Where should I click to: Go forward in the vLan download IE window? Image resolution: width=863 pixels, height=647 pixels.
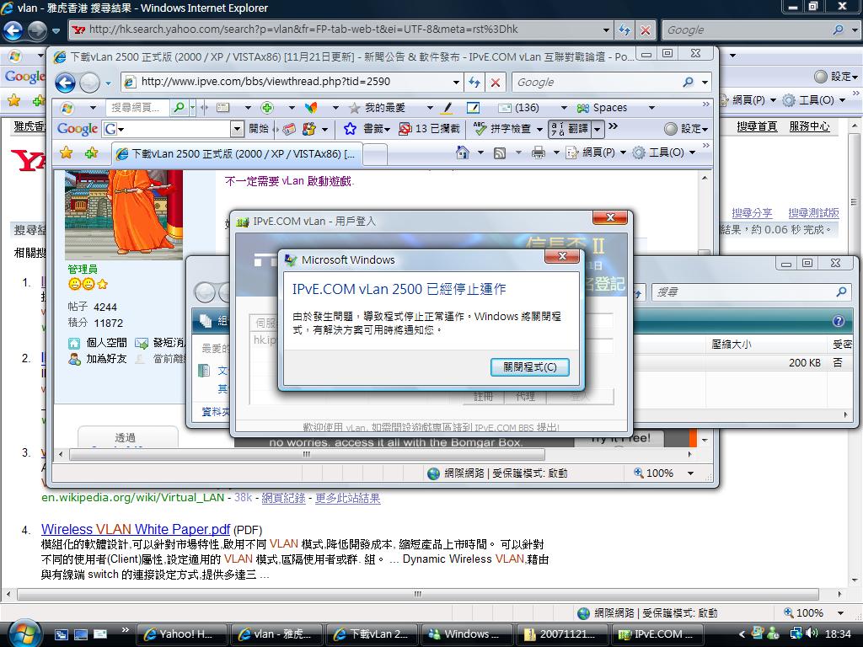(x=88, y=83)
